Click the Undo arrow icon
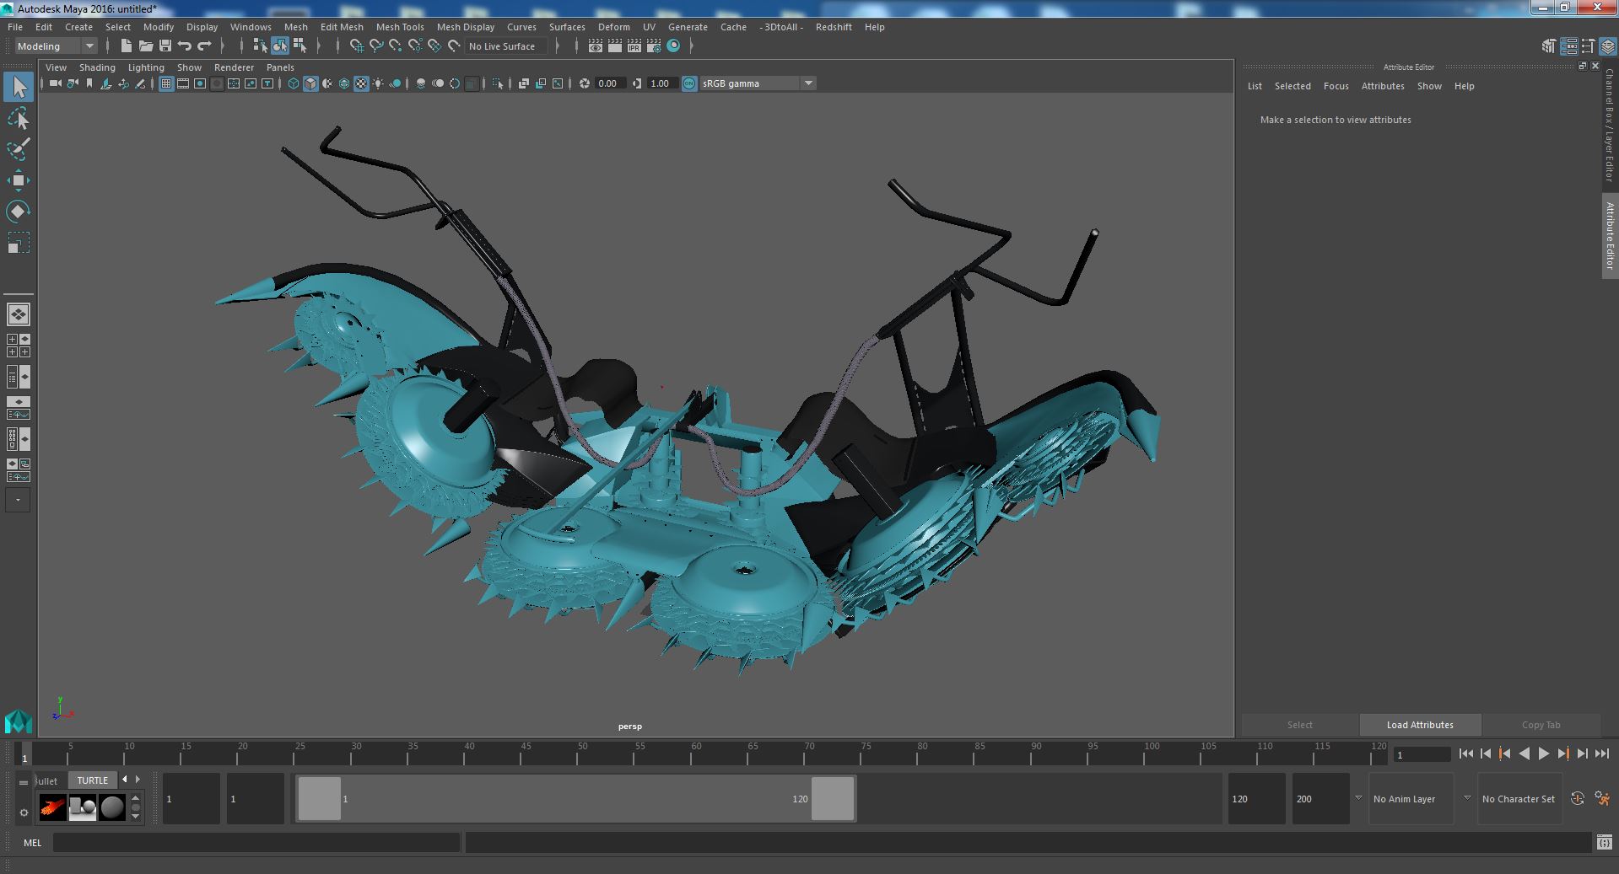Image resolution: width=1619 pixels, height=874 pixels. 185,46
